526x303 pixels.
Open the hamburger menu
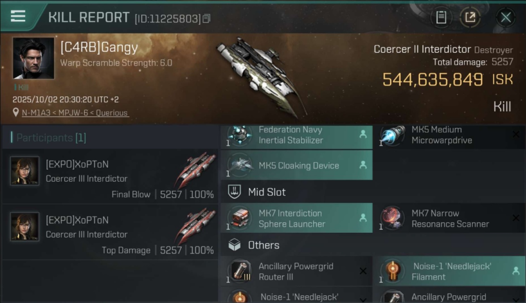[x=18, y=17]
